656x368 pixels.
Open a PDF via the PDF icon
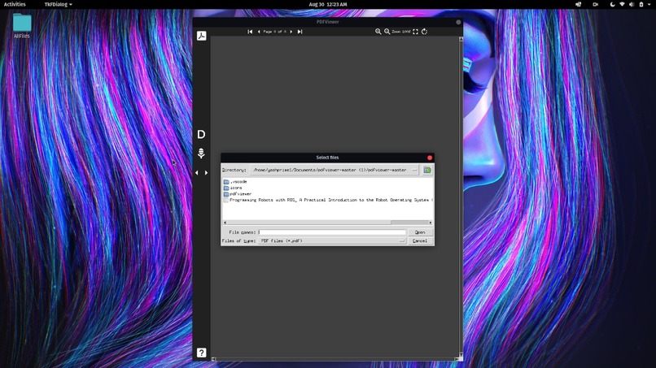(x=201, y=36)
